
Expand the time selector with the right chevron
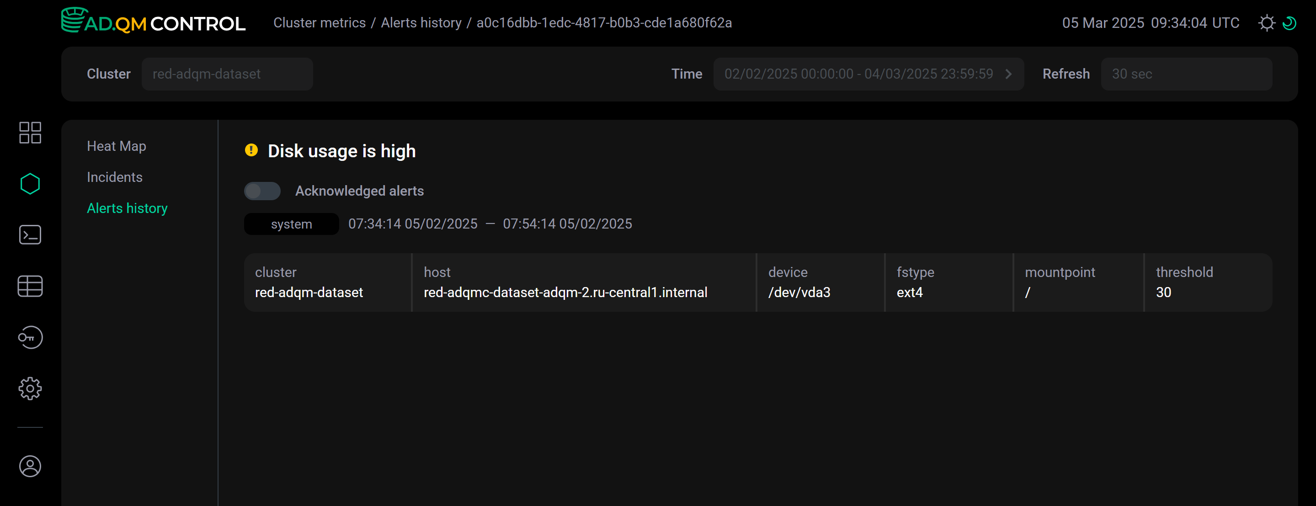click(x=1009, y=74)
